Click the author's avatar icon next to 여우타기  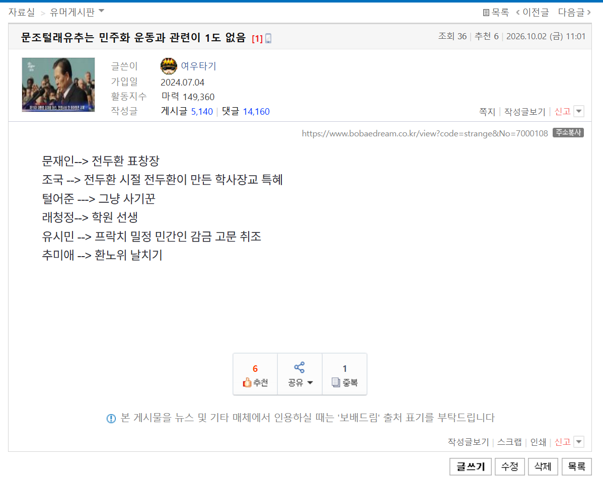(169, 66)
